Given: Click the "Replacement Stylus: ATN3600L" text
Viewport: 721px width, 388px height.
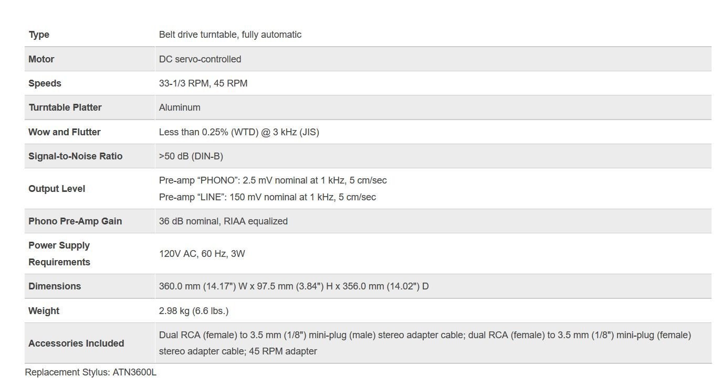Looking at the screenshot, I should (91, 372).
